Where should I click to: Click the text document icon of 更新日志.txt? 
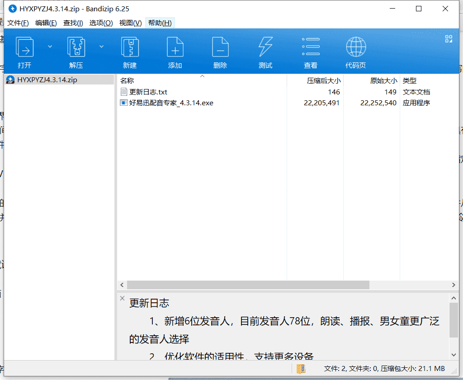pyautogui.click(x=124, y=92)
